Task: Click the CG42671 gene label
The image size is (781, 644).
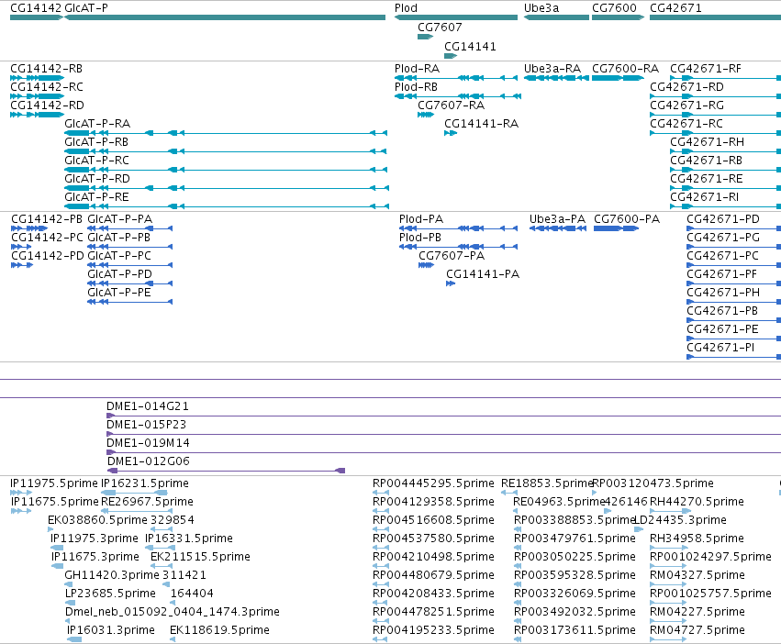Action: pyautogui.click(x=675, y=8)
